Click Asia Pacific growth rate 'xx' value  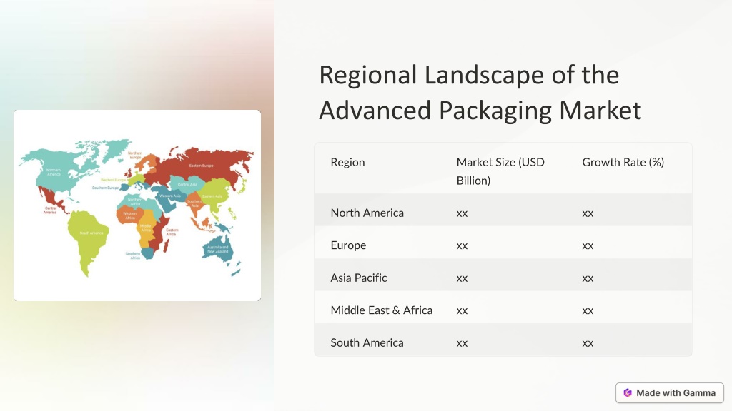pyautogui.click(x=588, y=279)
